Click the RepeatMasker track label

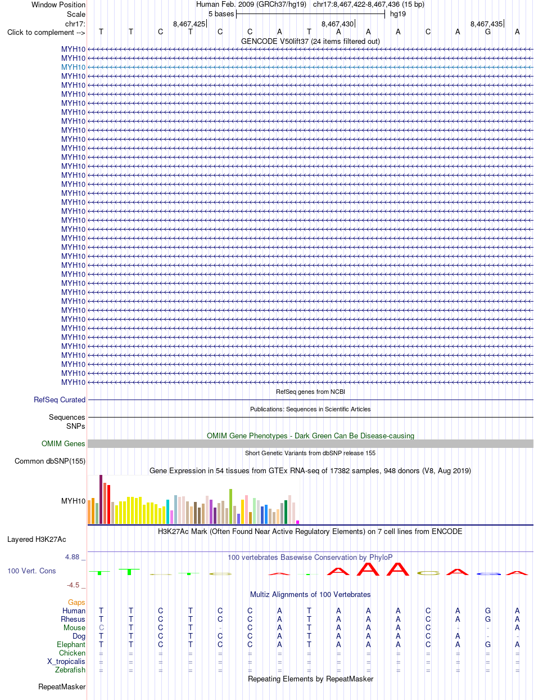[x=62, y=687]
